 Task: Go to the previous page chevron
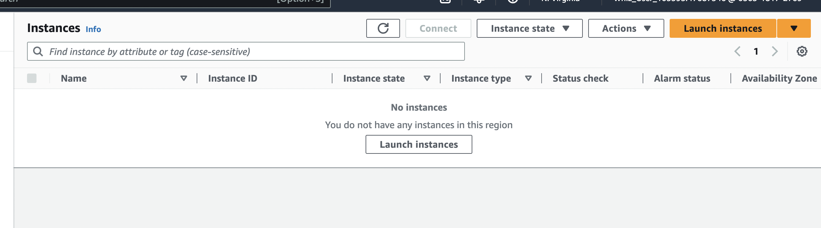(x=737, y=51)
